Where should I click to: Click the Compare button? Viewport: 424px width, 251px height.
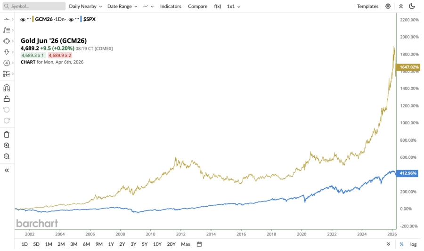(197, 7)
